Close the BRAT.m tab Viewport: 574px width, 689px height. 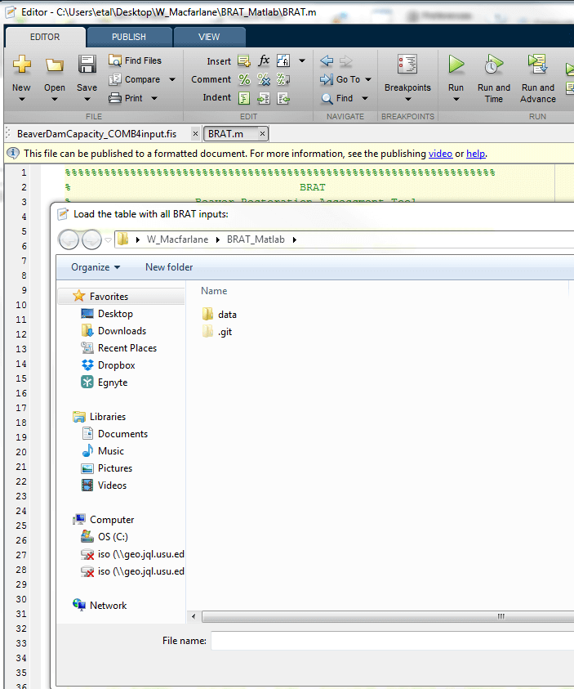click(262, 133)
